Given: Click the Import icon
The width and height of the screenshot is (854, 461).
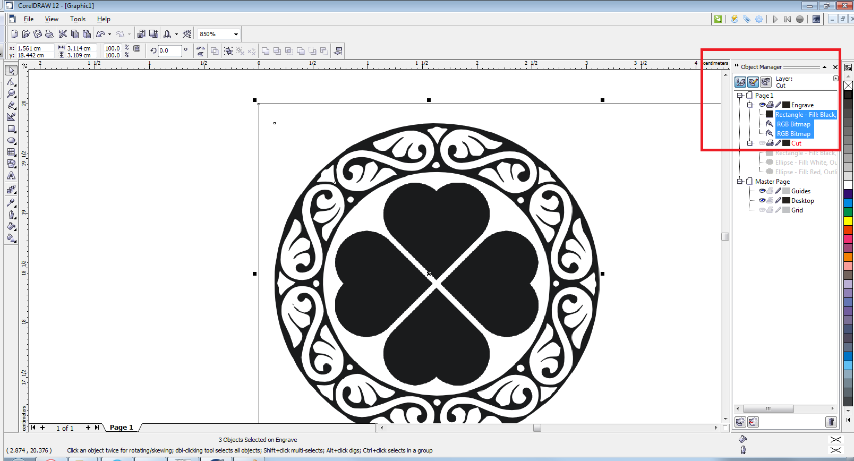Looking at the screenshot, I should (141, 34).
